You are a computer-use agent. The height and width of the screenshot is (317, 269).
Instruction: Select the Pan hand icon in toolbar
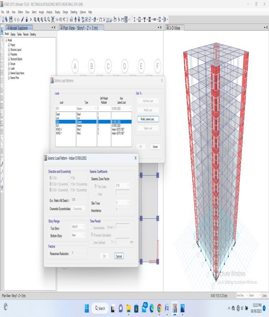(53, 20)
